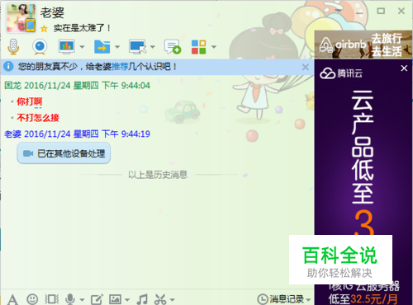Click the blue info icon in the tip bar

8,67
